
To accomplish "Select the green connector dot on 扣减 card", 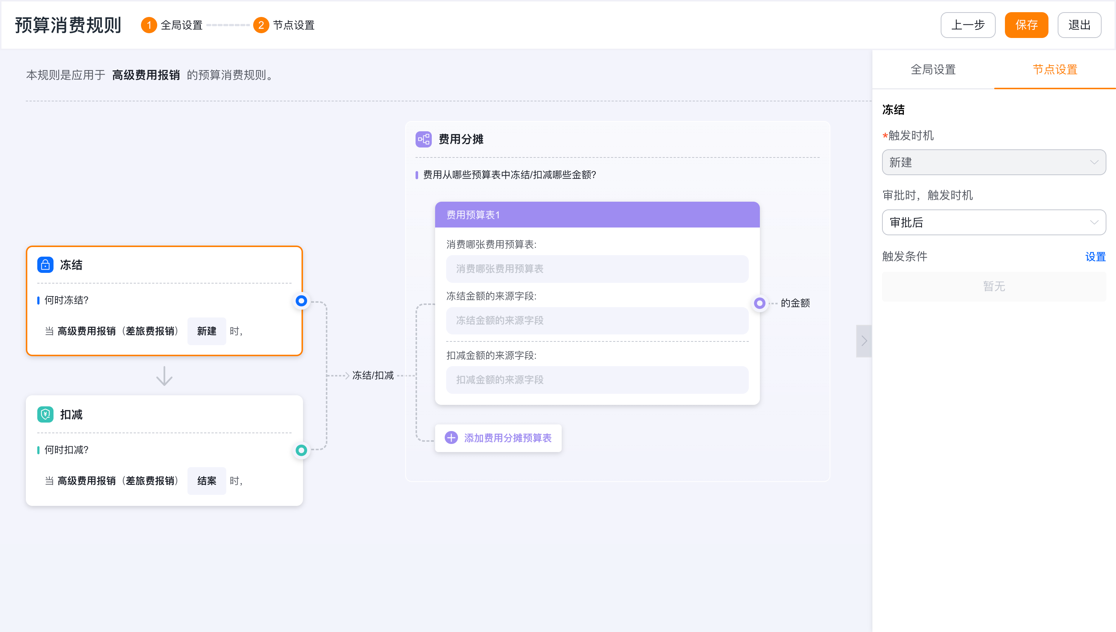I will [x=301, y=450].
